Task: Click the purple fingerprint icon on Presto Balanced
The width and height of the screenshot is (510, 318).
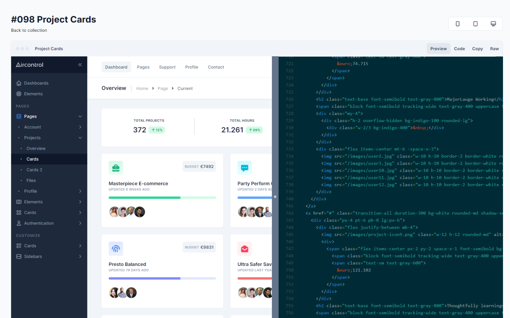Action: pyautogui.click(x=116, y=249)
